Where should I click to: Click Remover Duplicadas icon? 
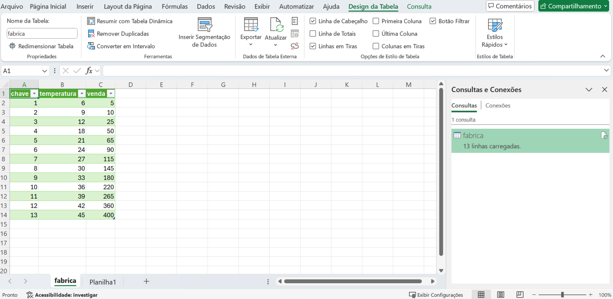pyautogui.click(x=91, y=34)
